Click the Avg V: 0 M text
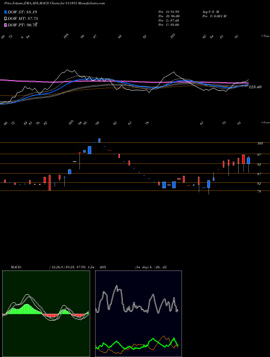Image resolution: width=270 pixels, height=357 pixels. (x=210, y=12)
